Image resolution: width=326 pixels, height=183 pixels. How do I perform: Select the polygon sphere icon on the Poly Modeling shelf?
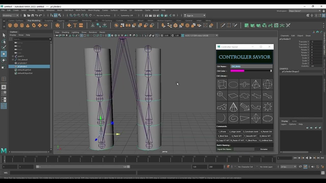(10, 25)
